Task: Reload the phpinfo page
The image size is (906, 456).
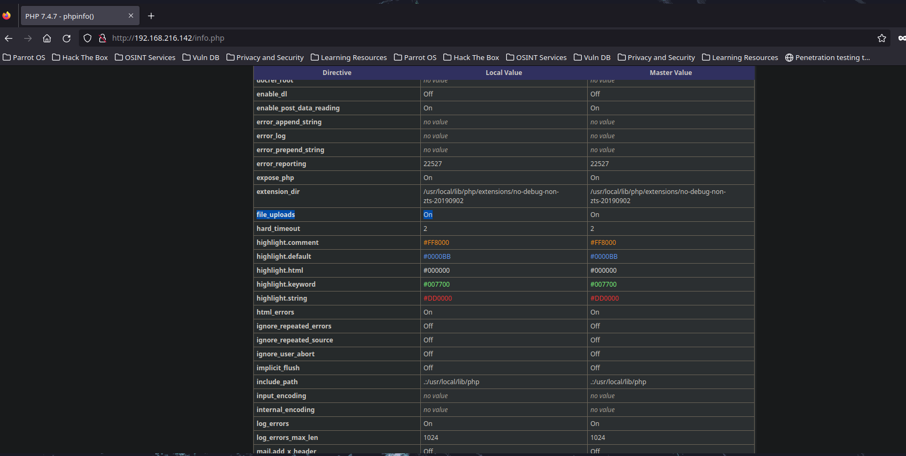Action: coord(67,38)
